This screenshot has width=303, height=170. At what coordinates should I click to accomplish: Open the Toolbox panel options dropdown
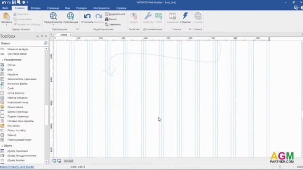coord(37,36)
